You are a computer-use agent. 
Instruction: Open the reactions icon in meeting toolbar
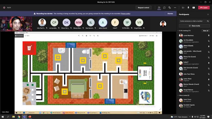pyautogui.click(x=170, y=8)
